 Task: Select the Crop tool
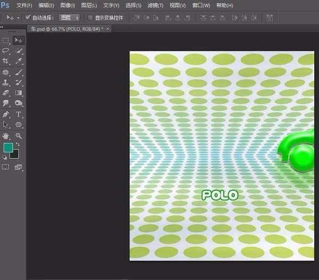coord(6,62)
